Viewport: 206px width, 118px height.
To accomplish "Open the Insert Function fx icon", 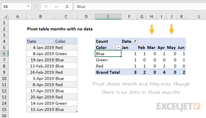I will click(x=67, y=6).
